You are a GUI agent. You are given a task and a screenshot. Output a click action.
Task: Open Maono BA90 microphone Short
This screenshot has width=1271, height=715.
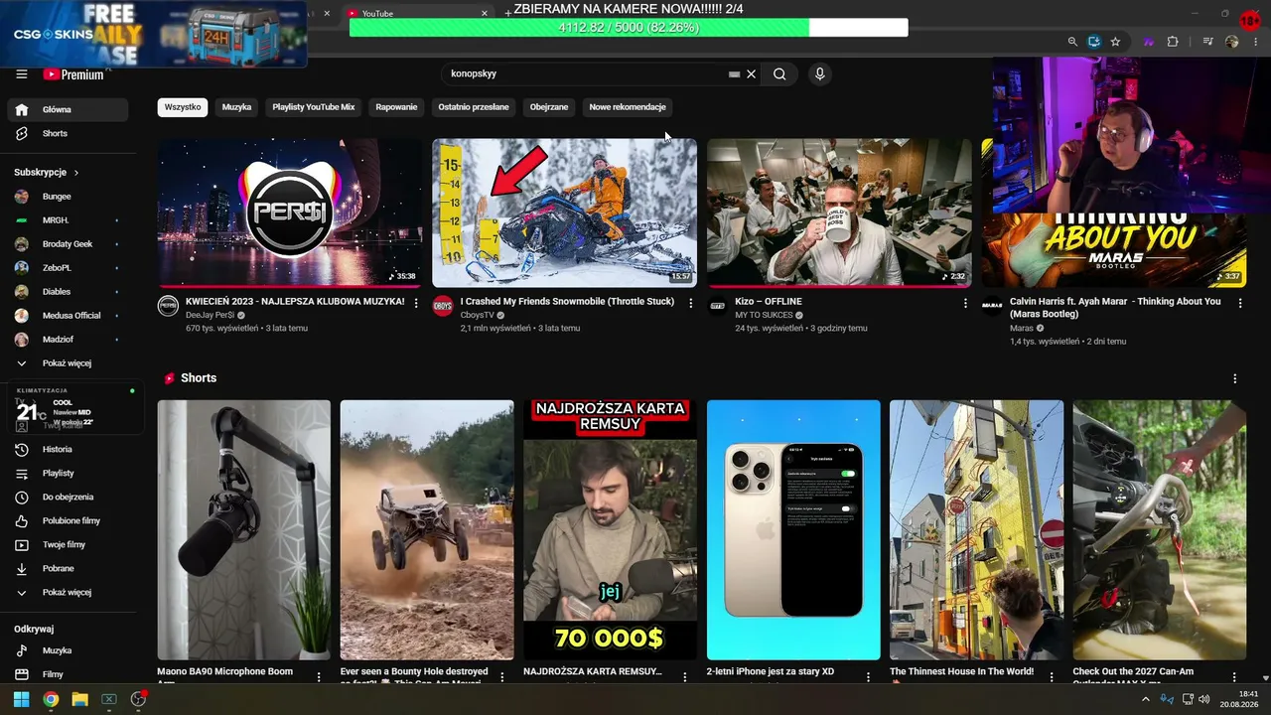(244, 530)
